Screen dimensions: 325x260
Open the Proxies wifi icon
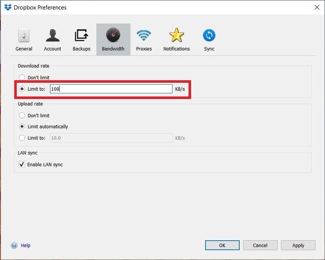(x=144, y=35)
